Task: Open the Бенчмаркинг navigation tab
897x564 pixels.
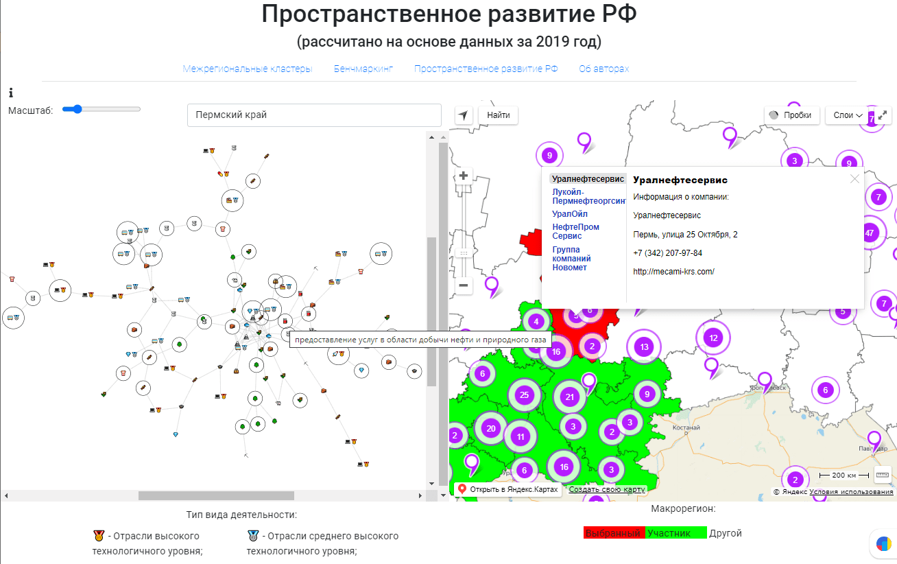Action: 363,69
